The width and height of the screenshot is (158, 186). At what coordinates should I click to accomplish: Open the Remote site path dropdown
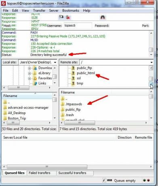tap(152, 62)
